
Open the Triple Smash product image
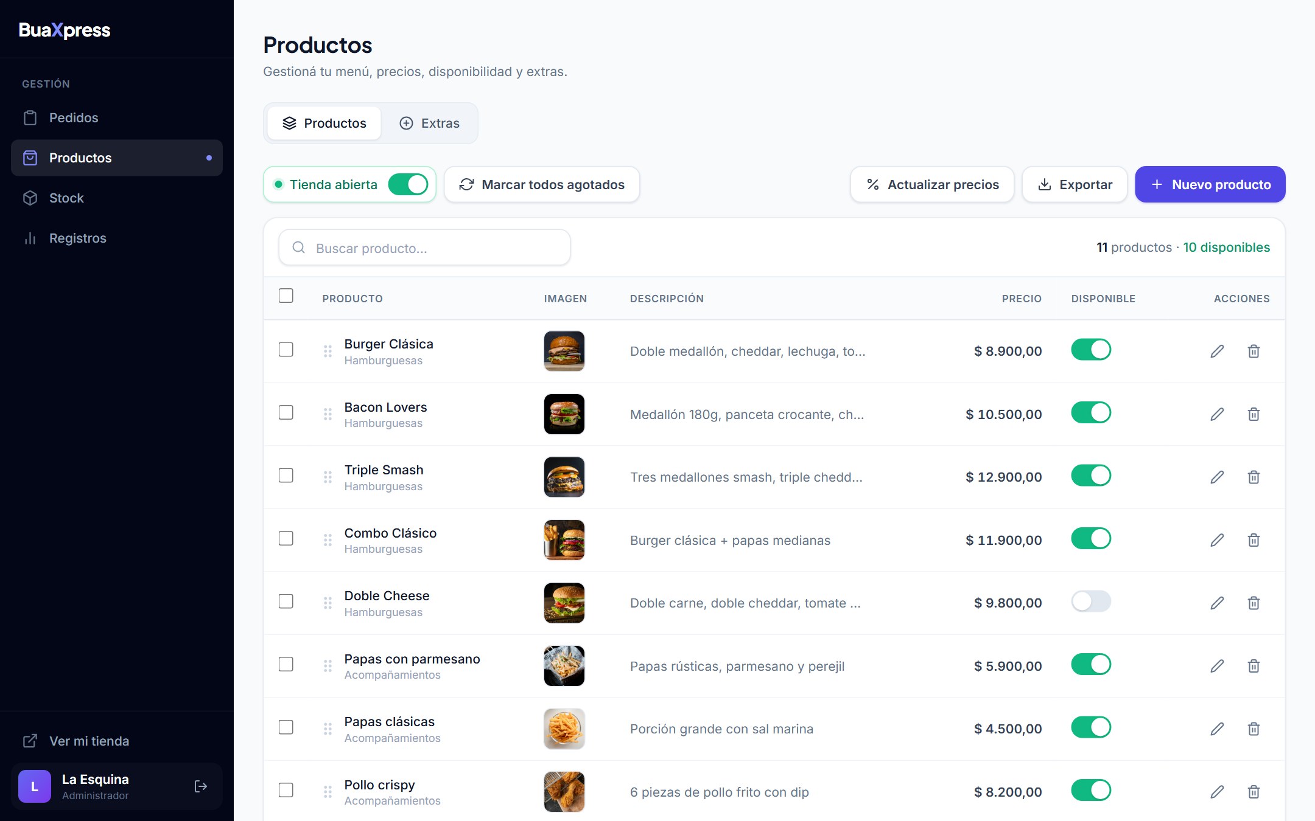564,477
